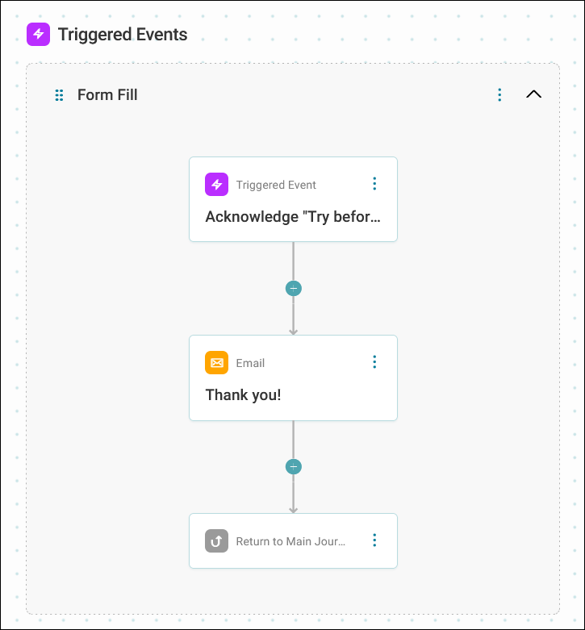Click the Email type label in node

(250, 363)
